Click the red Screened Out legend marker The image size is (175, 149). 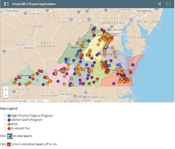point(9,128)
